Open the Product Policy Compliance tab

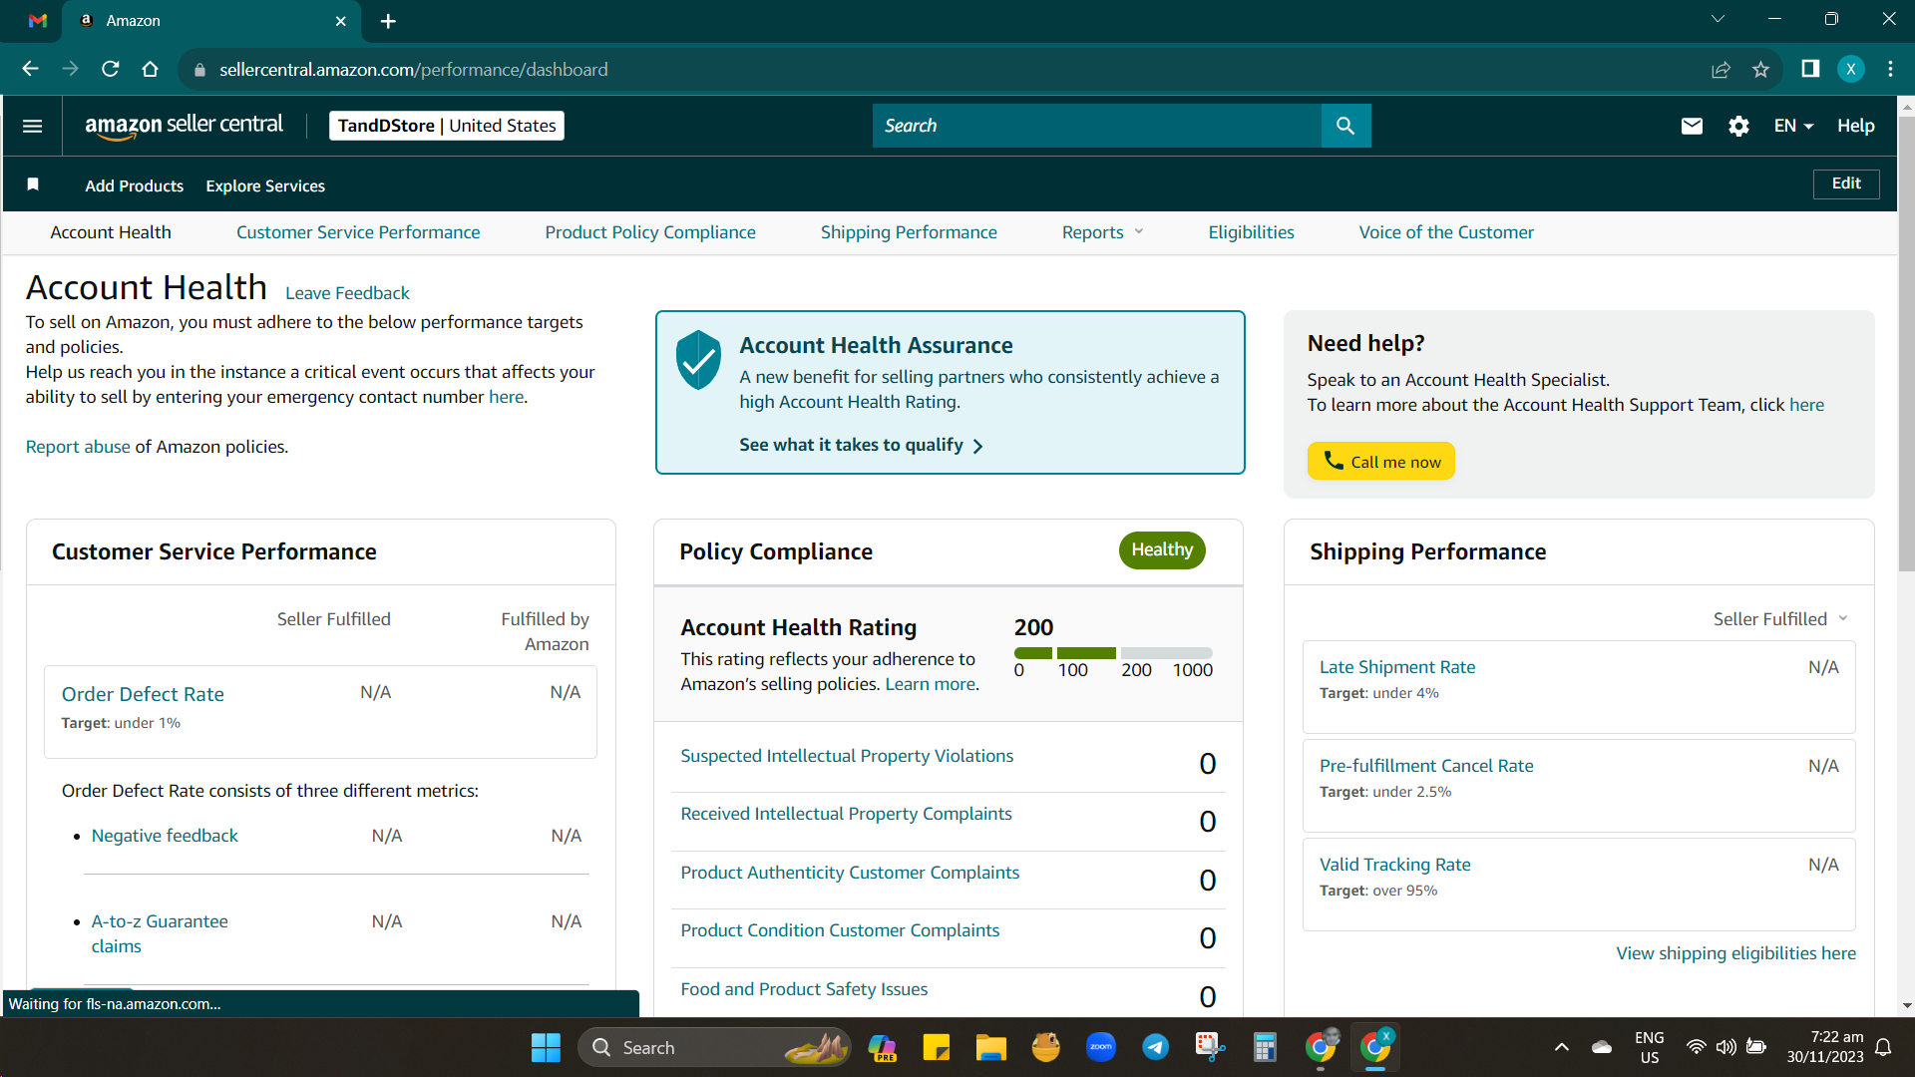pos(650,232)
